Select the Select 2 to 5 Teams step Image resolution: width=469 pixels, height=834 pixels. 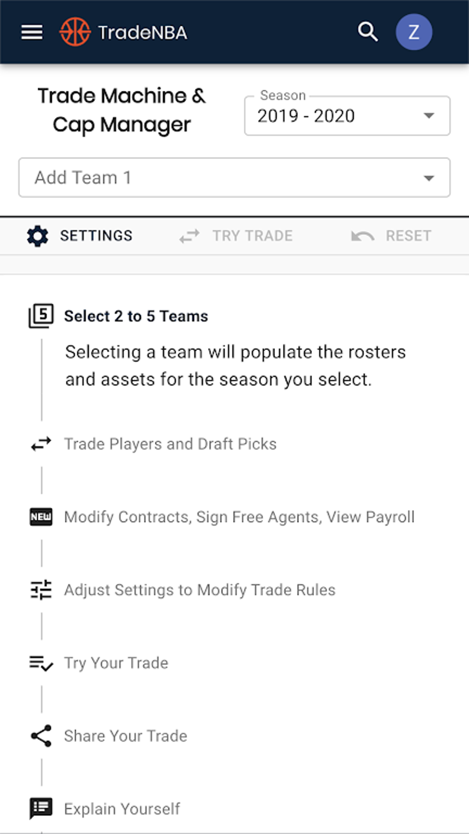tap(136, 316)
